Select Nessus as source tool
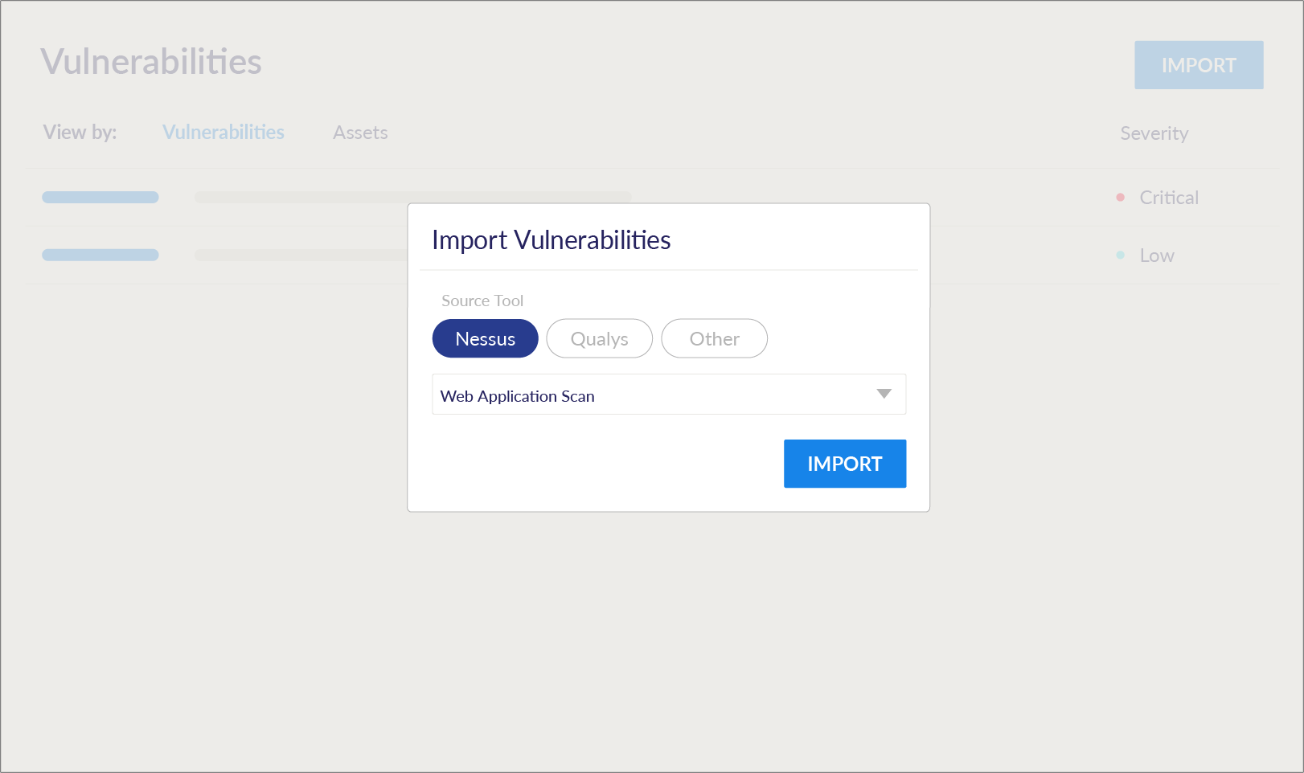 point(485,338)
